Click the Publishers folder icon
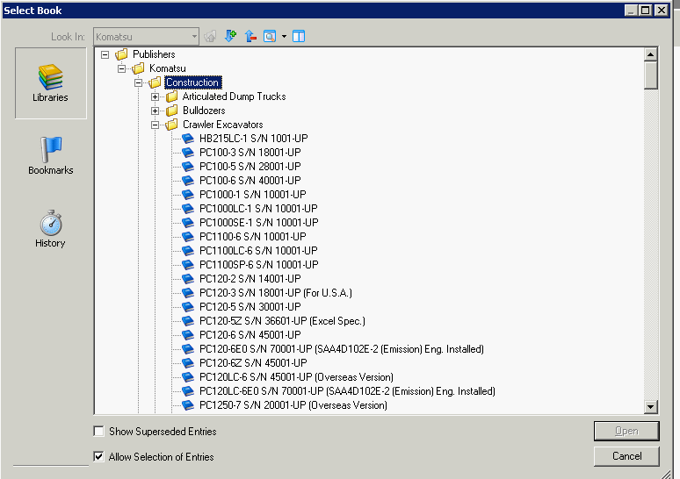This screenshot has height=479, width=680. (x=122, y=54)
